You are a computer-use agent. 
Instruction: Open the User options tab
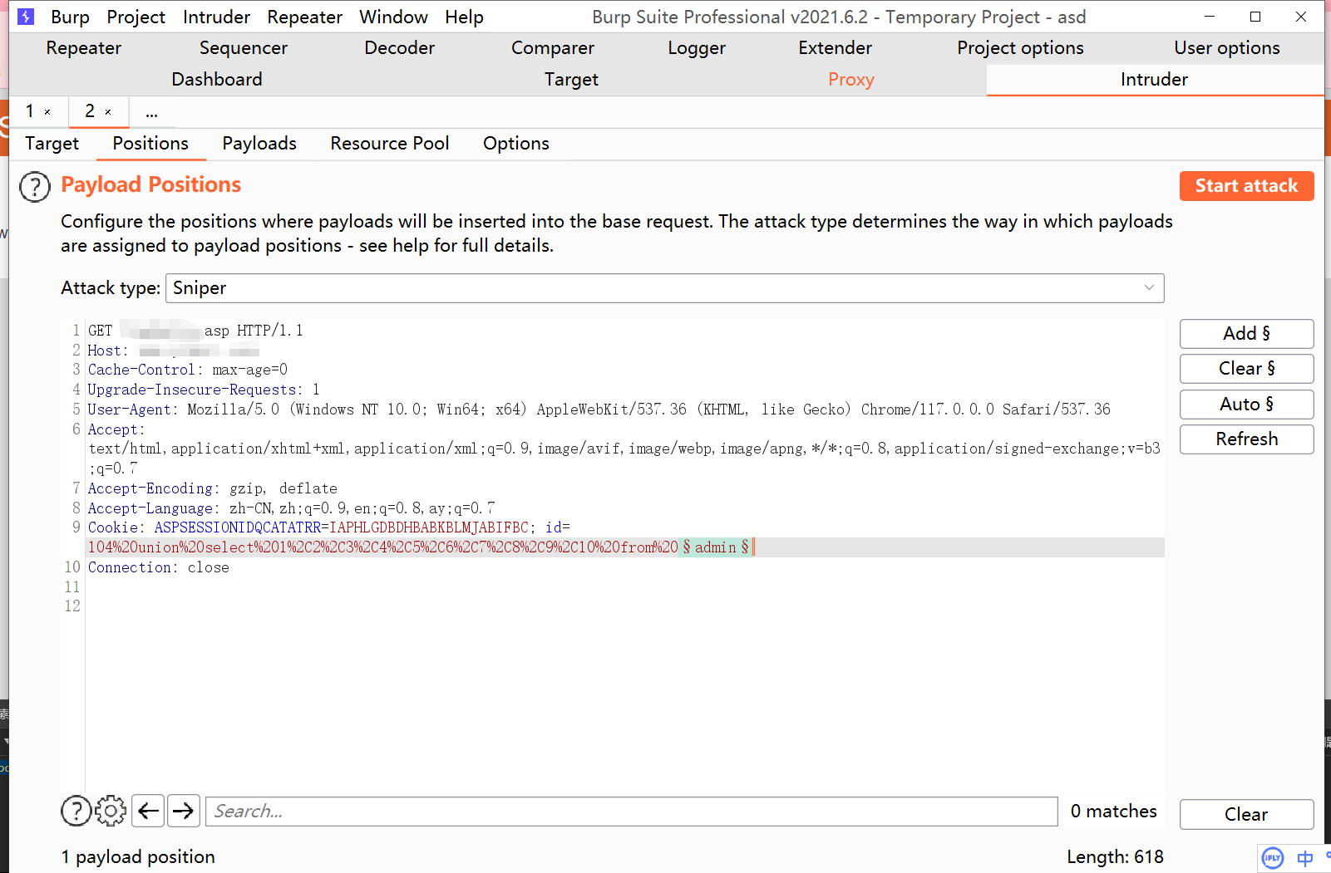coord(1227,48)
